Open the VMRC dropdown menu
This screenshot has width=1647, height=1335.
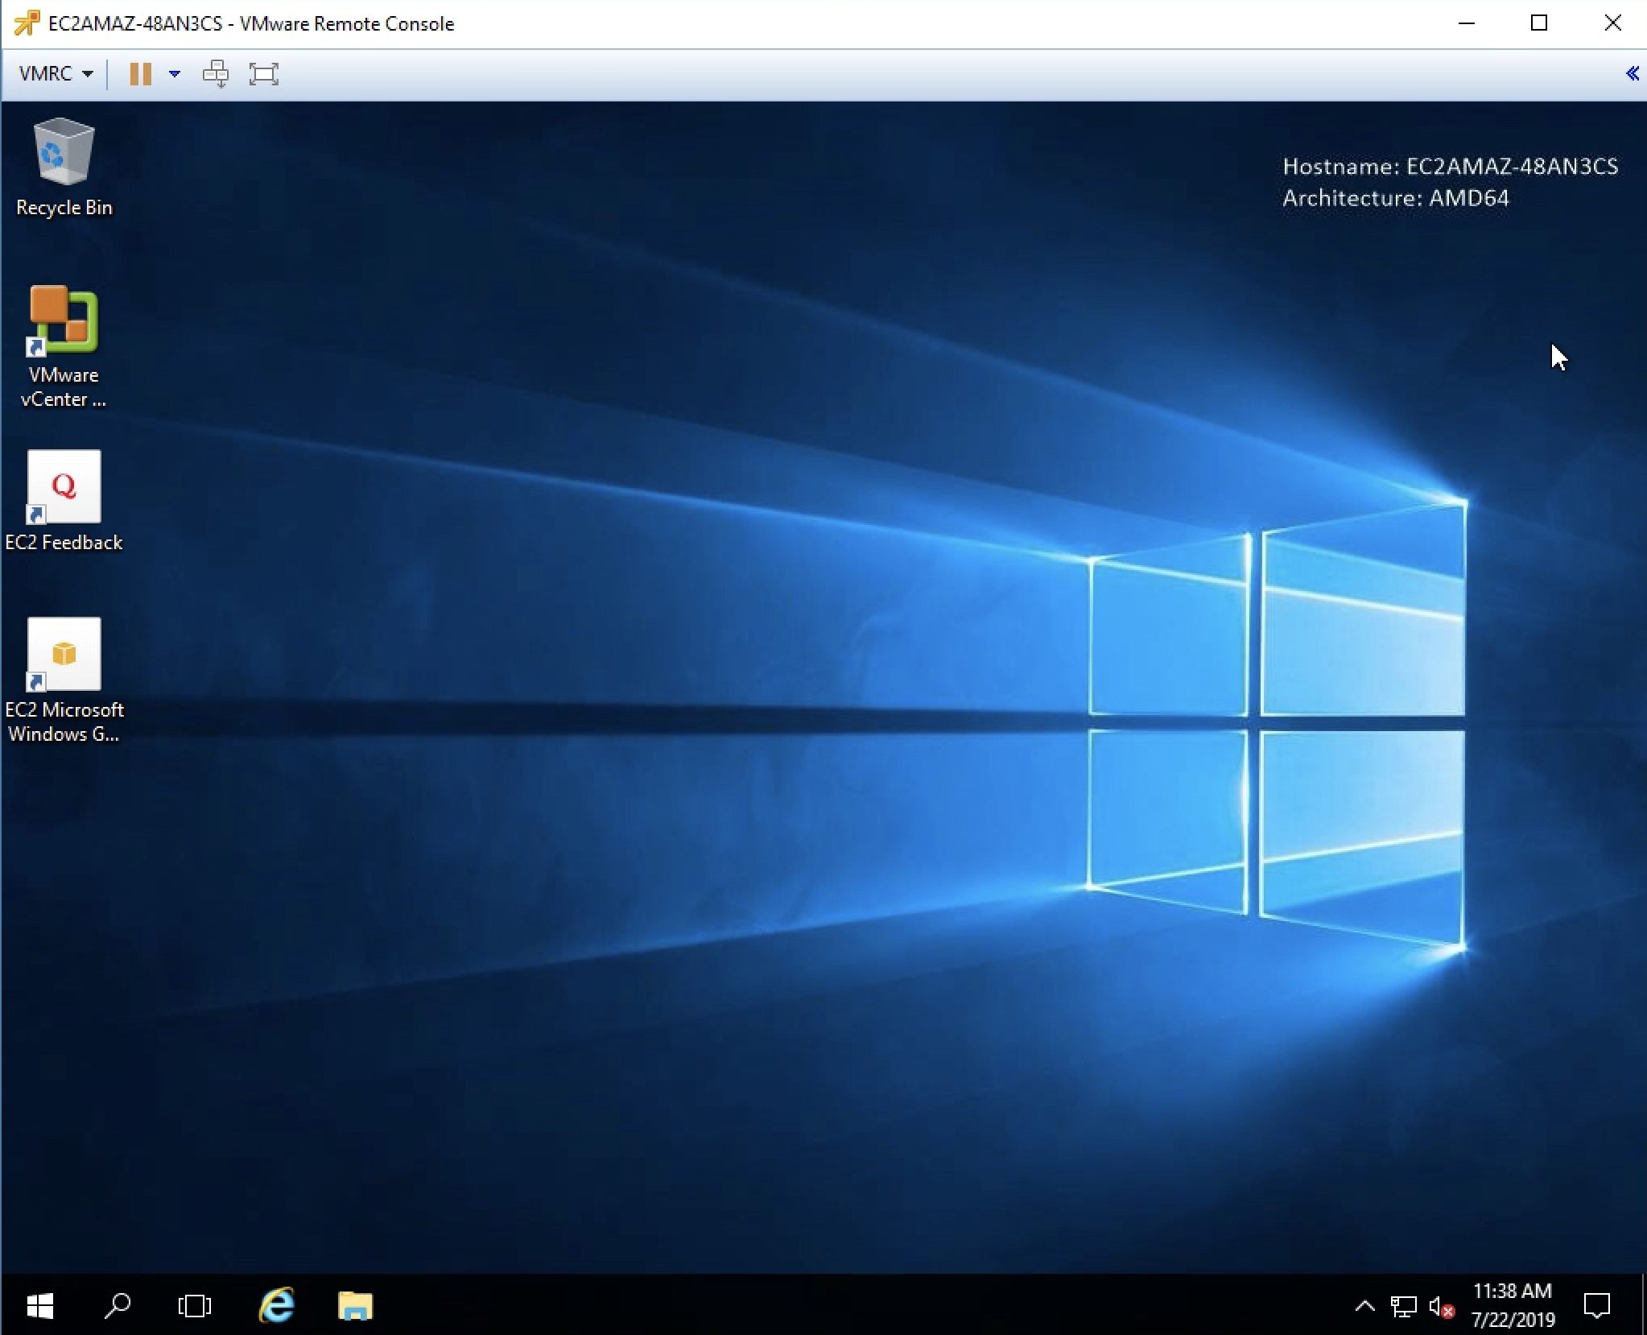(55, 74)
